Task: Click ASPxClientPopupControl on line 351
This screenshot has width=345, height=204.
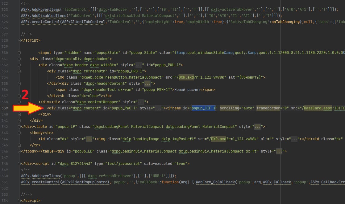Action: point(86,182)
